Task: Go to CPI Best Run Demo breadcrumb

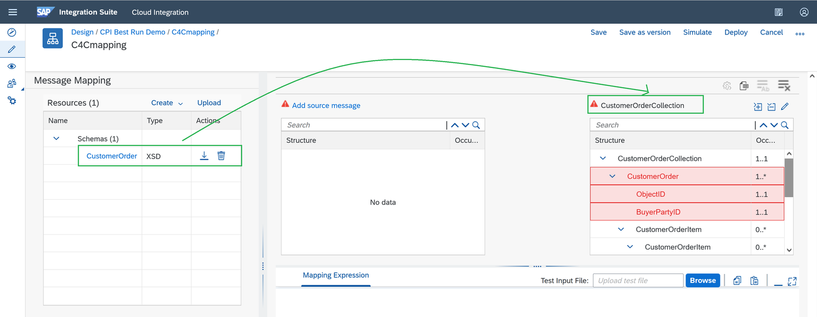Action: pyautogui.click(x=133, y=32)
